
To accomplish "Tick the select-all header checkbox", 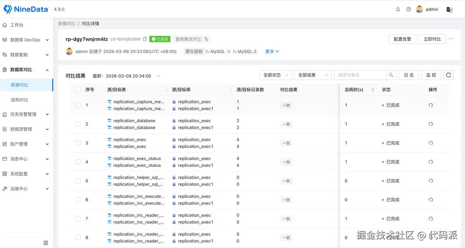I will click(78, 89).
